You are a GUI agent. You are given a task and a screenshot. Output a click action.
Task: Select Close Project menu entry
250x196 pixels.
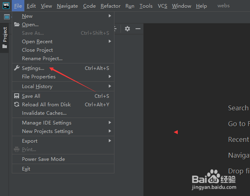63,50
